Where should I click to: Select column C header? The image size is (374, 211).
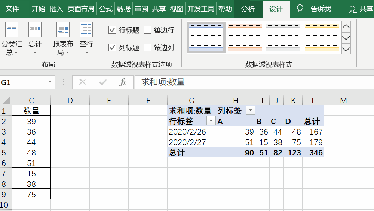pyautogui.click(x=31, y=100)
